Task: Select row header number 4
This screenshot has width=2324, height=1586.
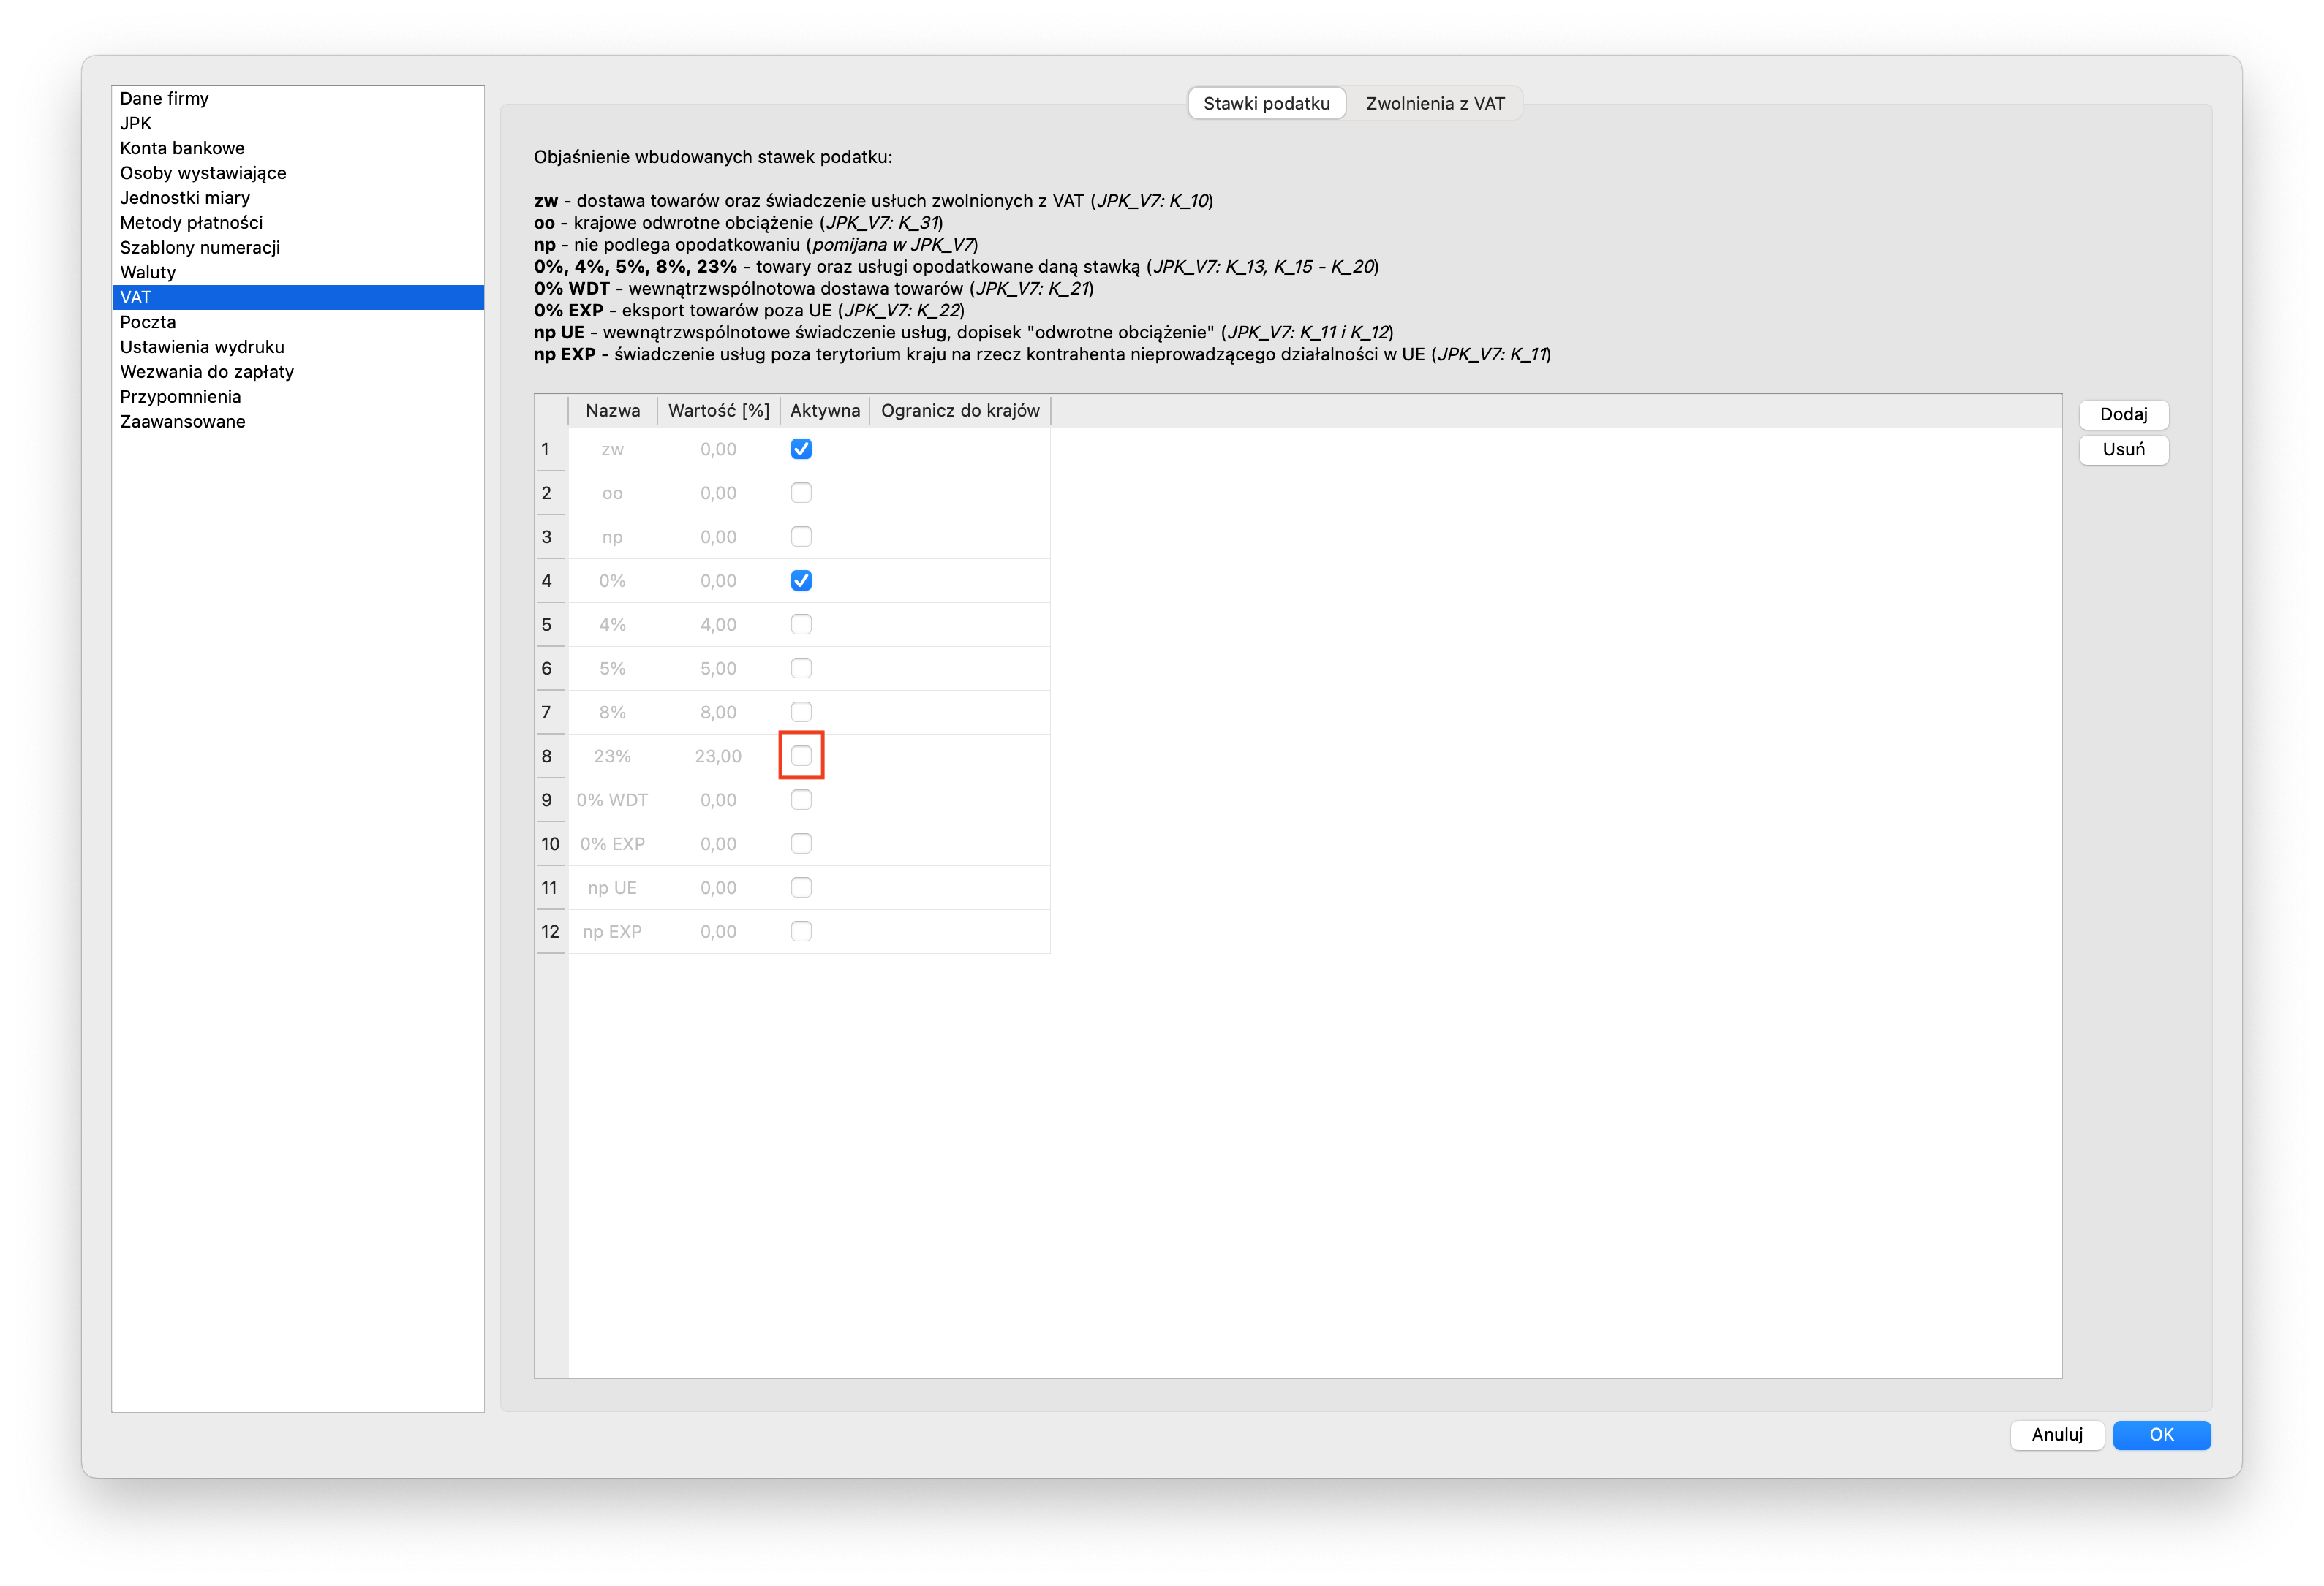Action: [x=551, y=582]
